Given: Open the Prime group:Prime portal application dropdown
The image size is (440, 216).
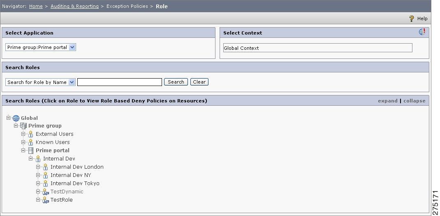Looking at the screenshot, I should click(x=41, y=47).
